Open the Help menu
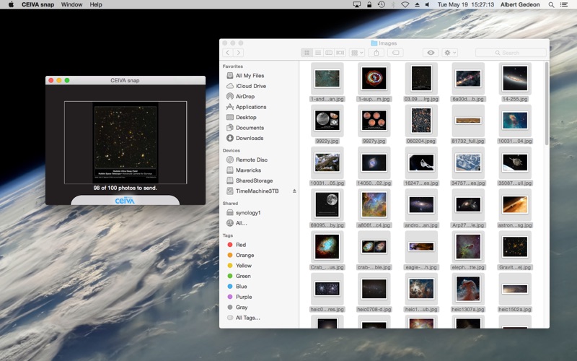This screenshot has height=361, width=577. [x=96, y=4]
